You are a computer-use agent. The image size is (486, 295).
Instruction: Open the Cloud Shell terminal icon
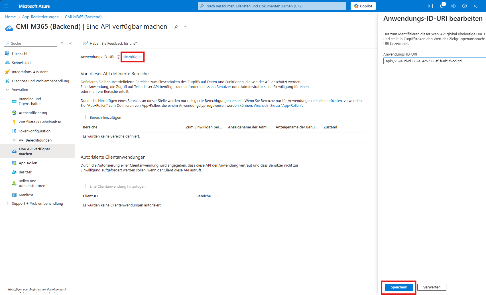point(430,6)
